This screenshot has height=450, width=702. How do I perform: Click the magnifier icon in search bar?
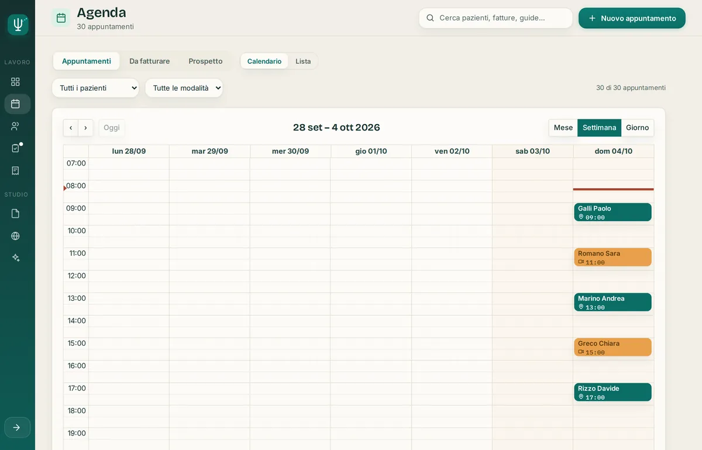pos(431,18)
